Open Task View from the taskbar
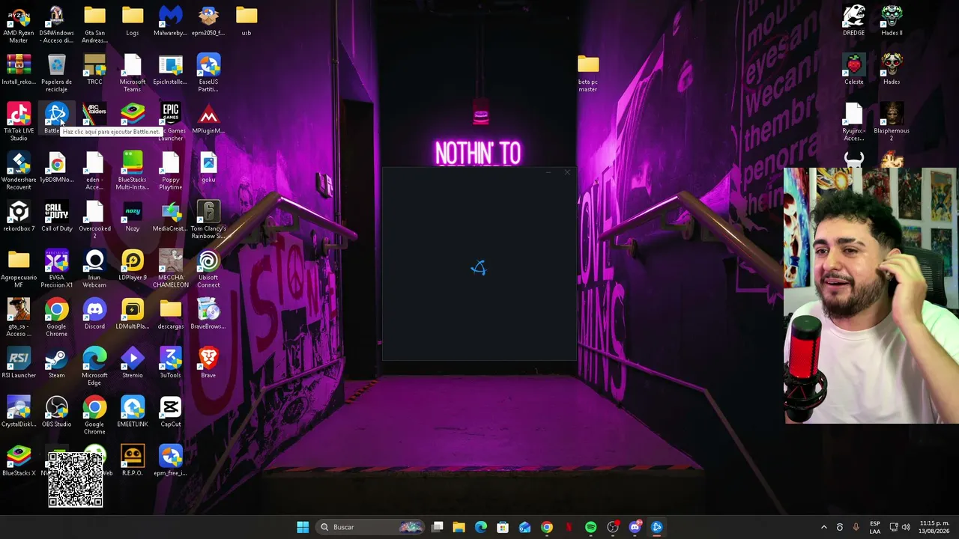The image size is (959, 539). (x=438, y=527)
